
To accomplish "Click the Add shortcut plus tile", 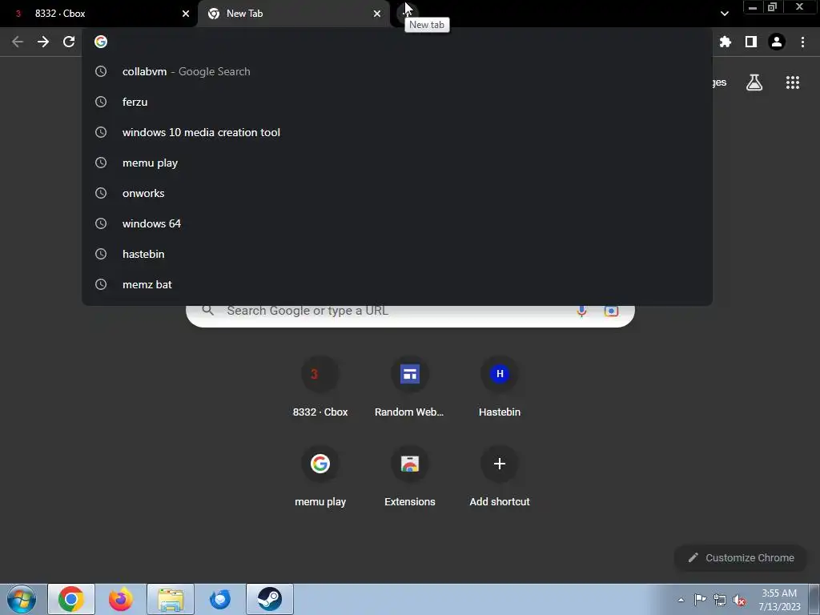I will (500, 477).
